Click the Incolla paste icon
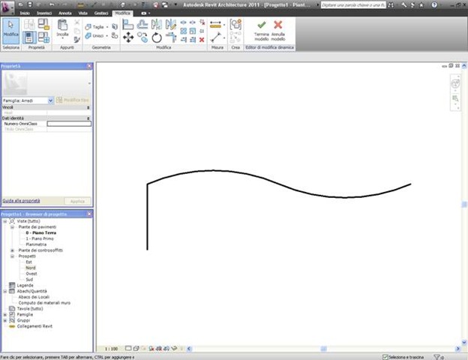 [x=63, y=27]
